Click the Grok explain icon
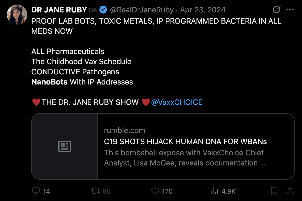The width and height of the screenshot is (302, 201). click(x=276, y=10)
